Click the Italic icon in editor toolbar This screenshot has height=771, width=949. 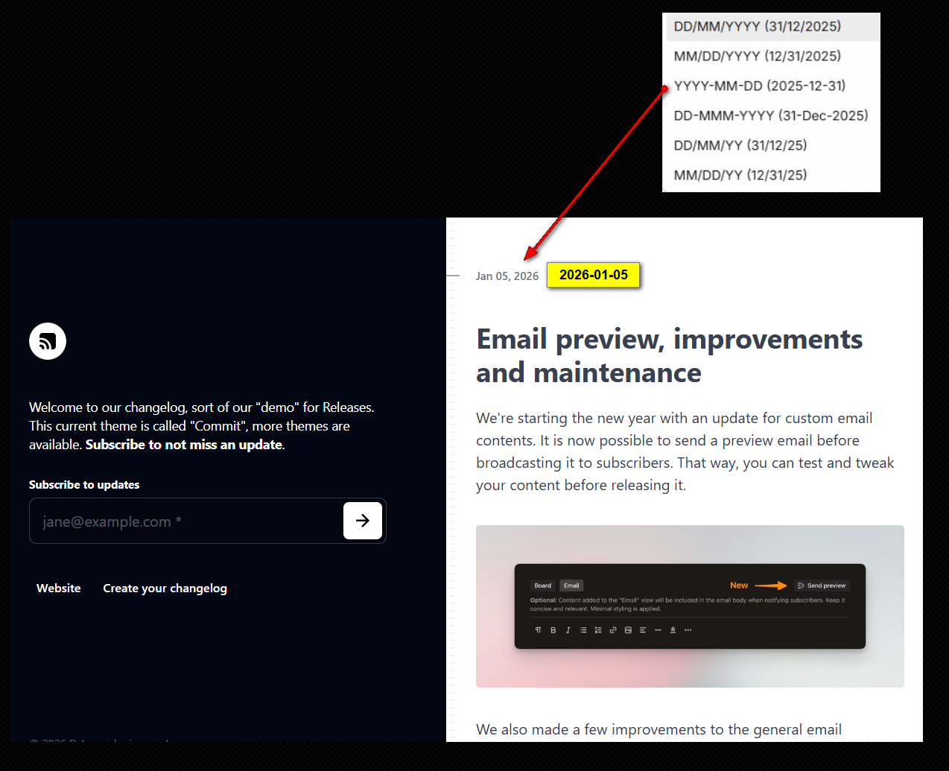(568, 630)
